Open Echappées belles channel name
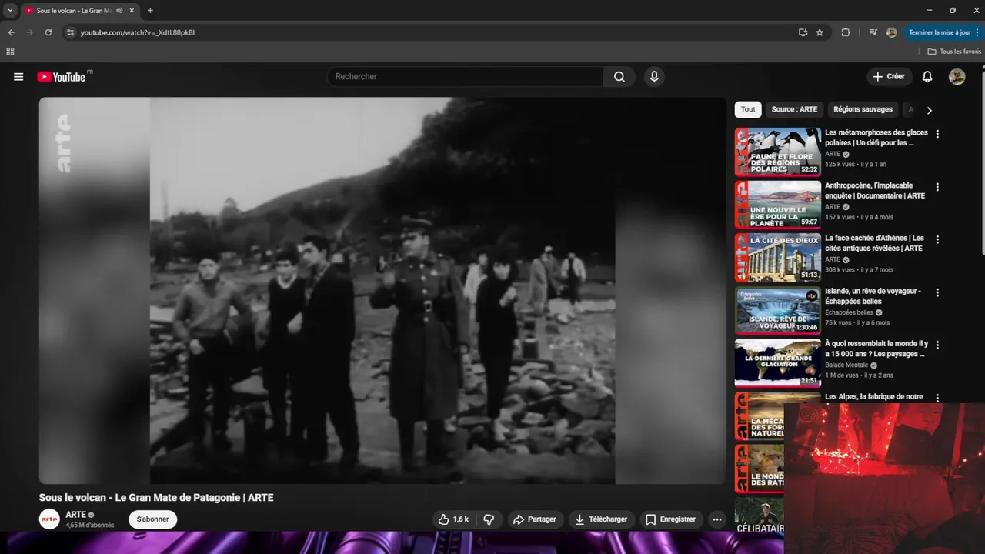985x554 pixels. (x=849, y=312)
